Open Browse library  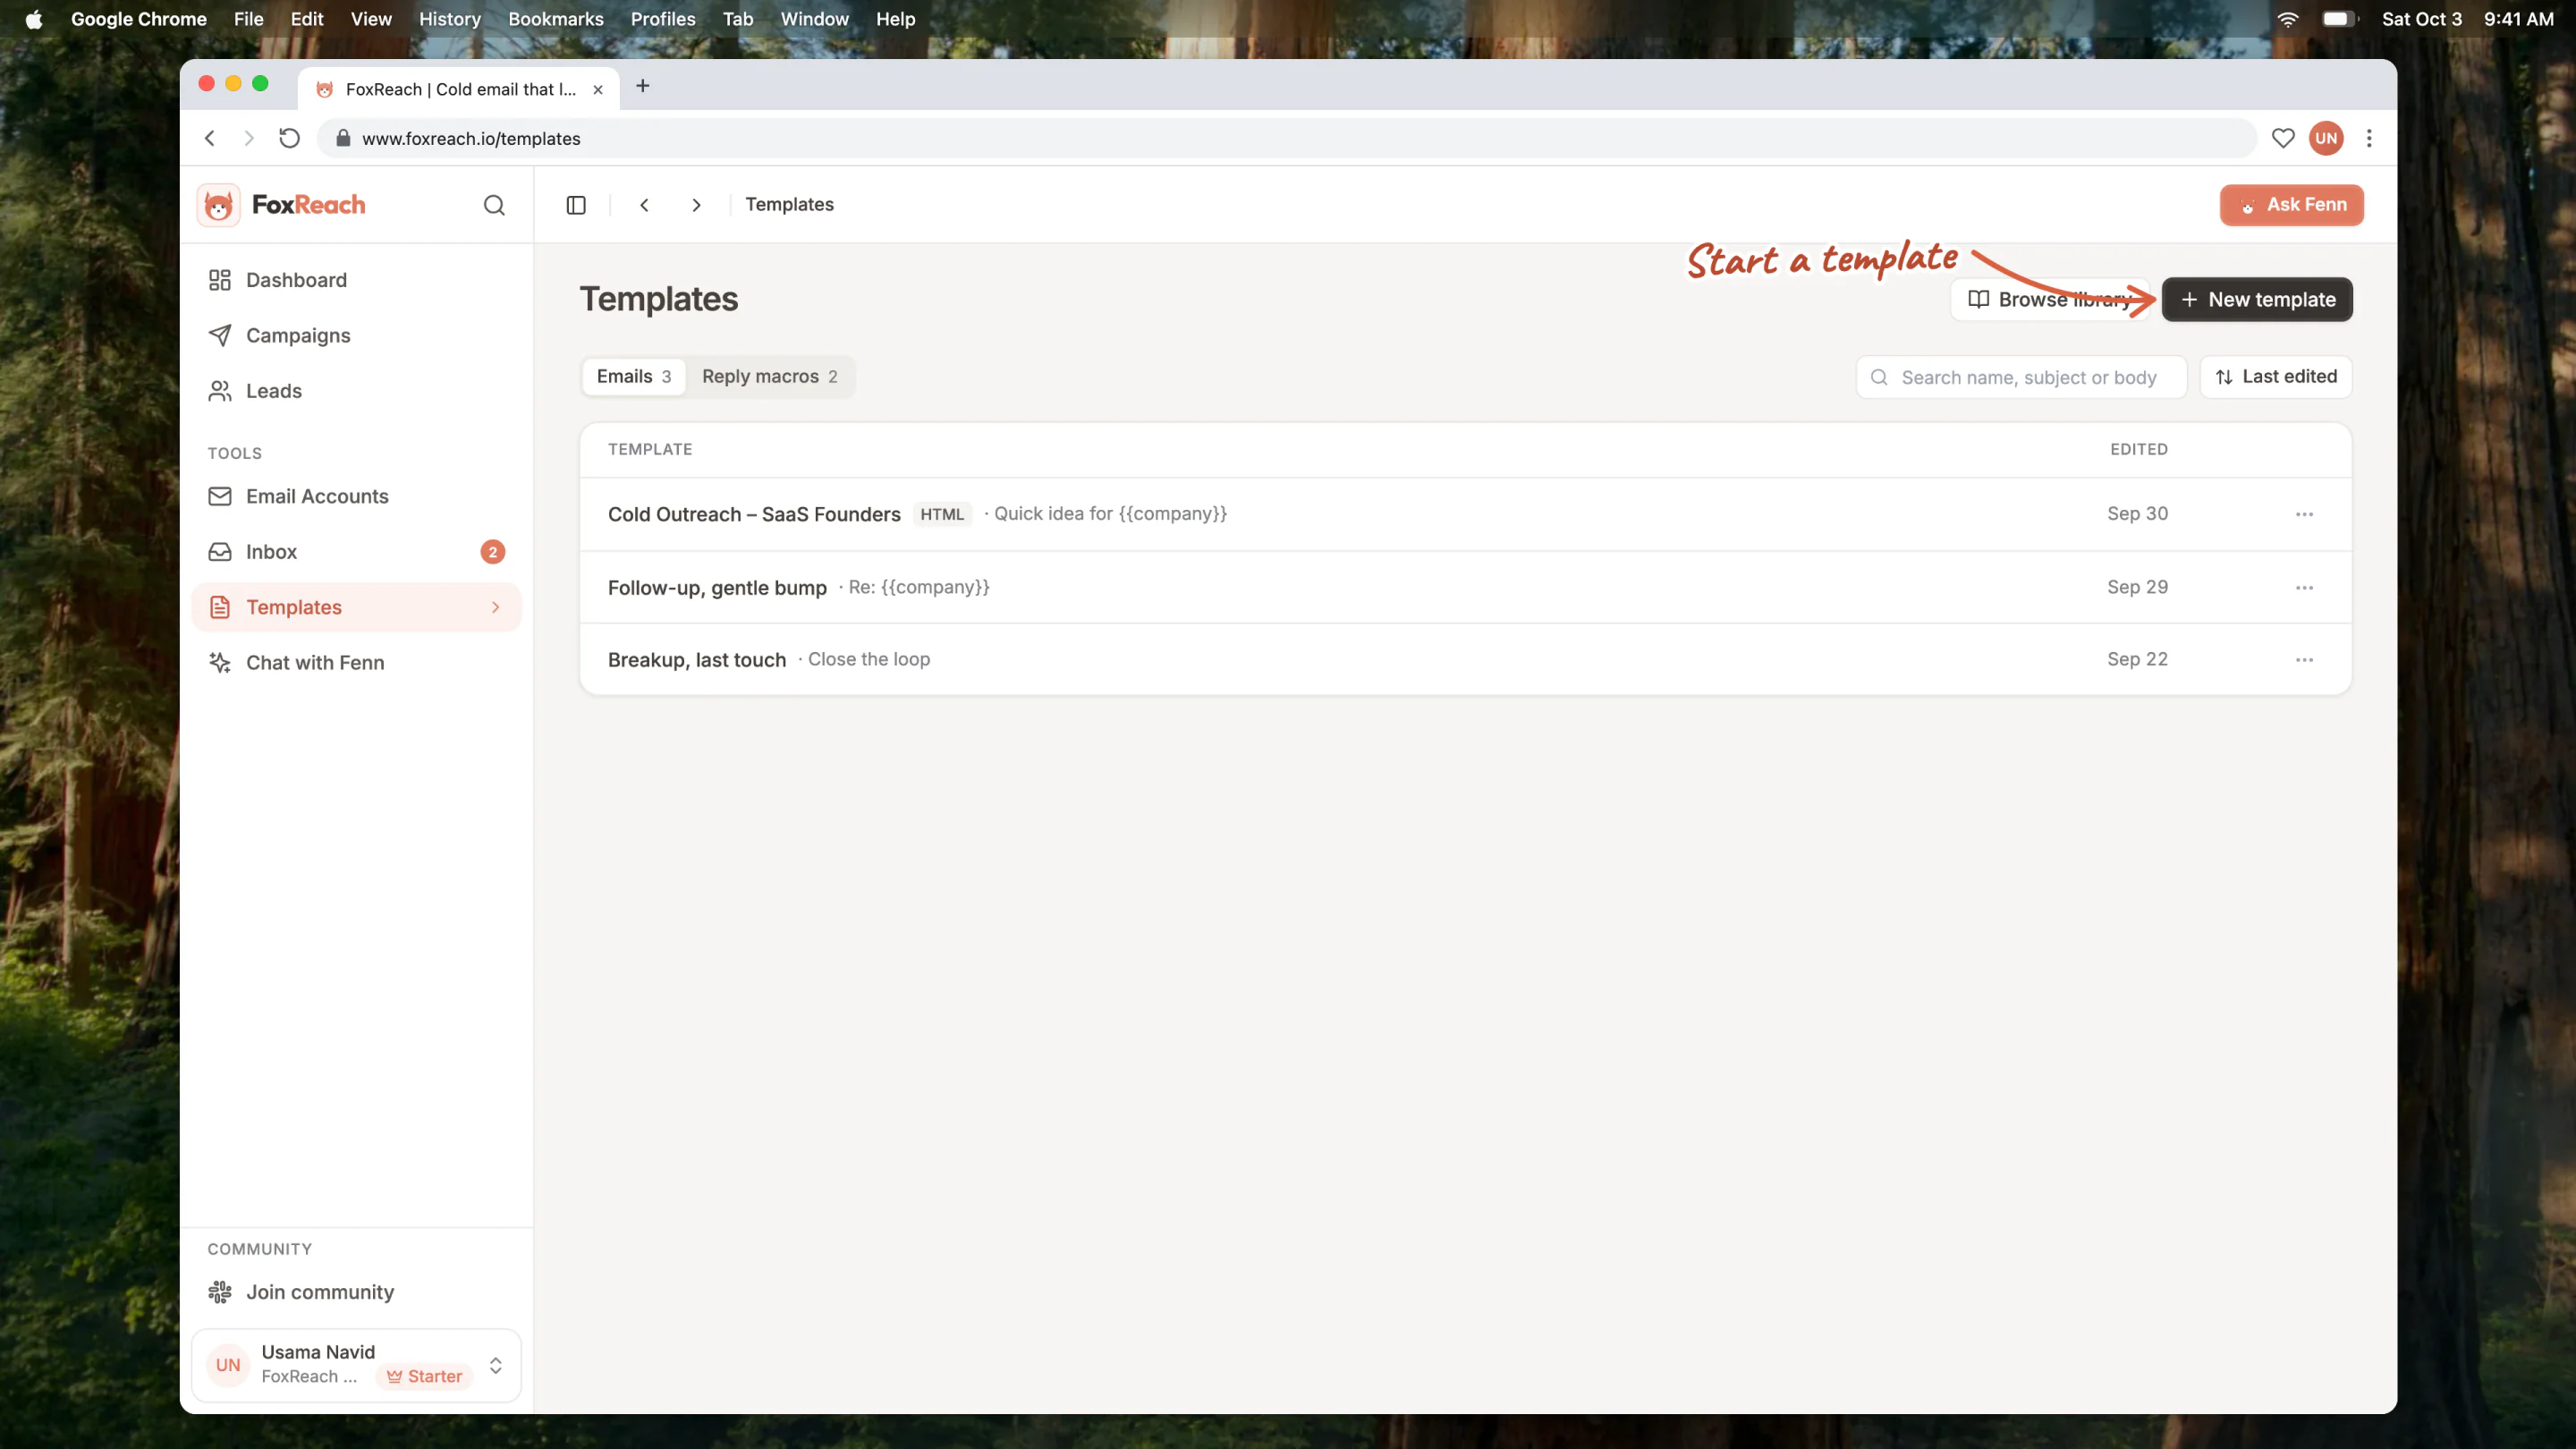(2050, 300)
